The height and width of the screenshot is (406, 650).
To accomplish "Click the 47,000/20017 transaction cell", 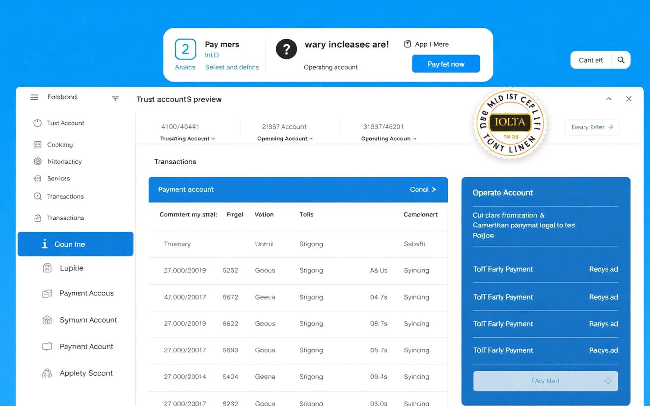I will [185, 297].
